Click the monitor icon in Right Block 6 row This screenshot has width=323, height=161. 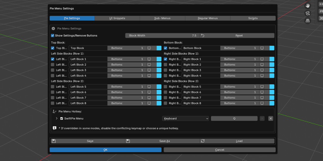pyautogui.click(x=262, y=92)
